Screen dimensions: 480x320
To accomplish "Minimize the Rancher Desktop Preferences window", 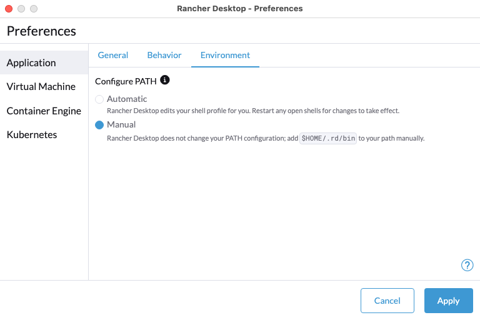I will [x=21, y=9].
